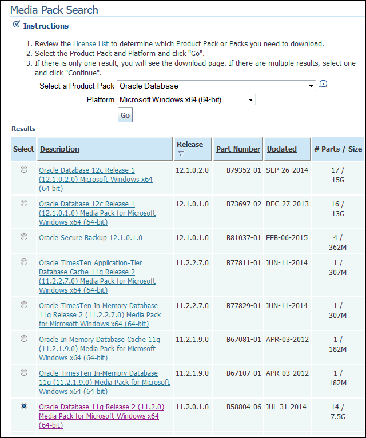The image size is (366, 438).
Task: Click release value 11.2.0.1.0
Action: point(192,407)
